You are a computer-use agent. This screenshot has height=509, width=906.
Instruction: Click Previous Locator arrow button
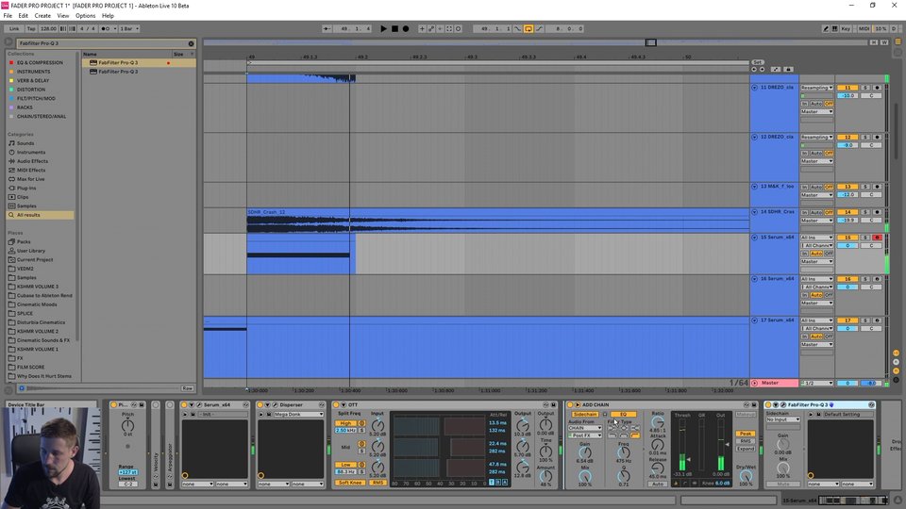[x=753, y=69]
